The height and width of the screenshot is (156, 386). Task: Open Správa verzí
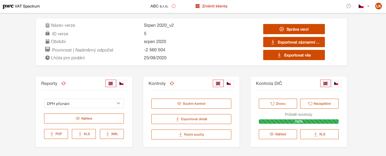[x=294, y=29]
